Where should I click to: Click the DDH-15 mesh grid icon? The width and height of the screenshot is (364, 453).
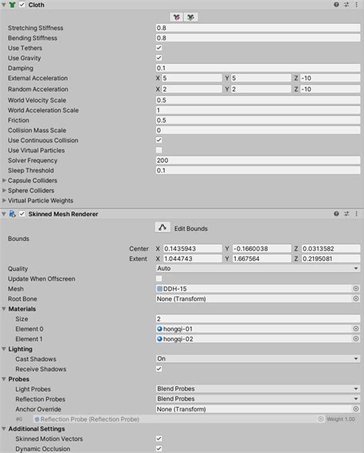click(x=160, y=288)
